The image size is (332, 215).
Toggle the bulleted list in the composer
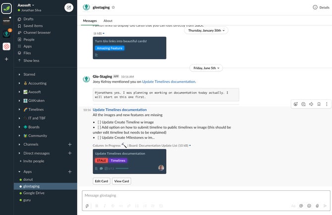pyautogui.click(x=145, y=206)
